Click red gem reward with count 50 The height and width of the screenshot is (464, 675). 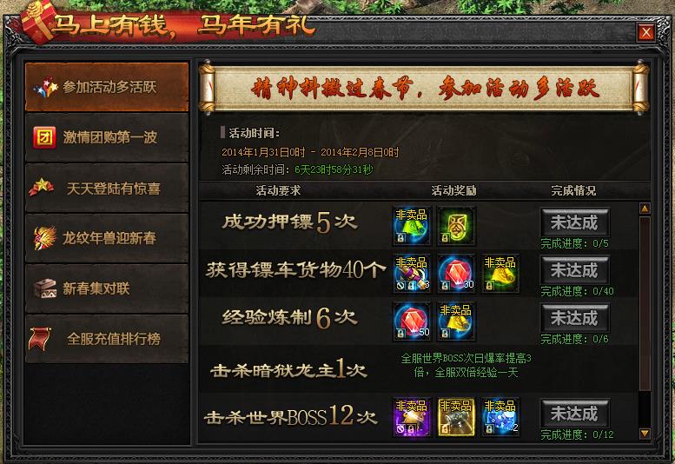(412, 321)
